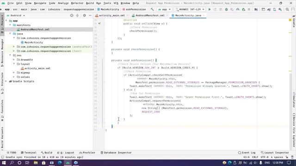Open the Build menu
The image size is (296, 166).
90,3
